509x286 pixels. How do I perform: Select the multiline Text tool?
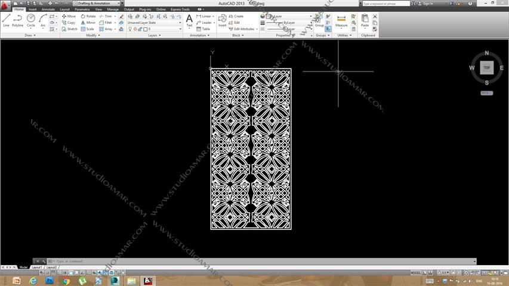tap(189, 20)
